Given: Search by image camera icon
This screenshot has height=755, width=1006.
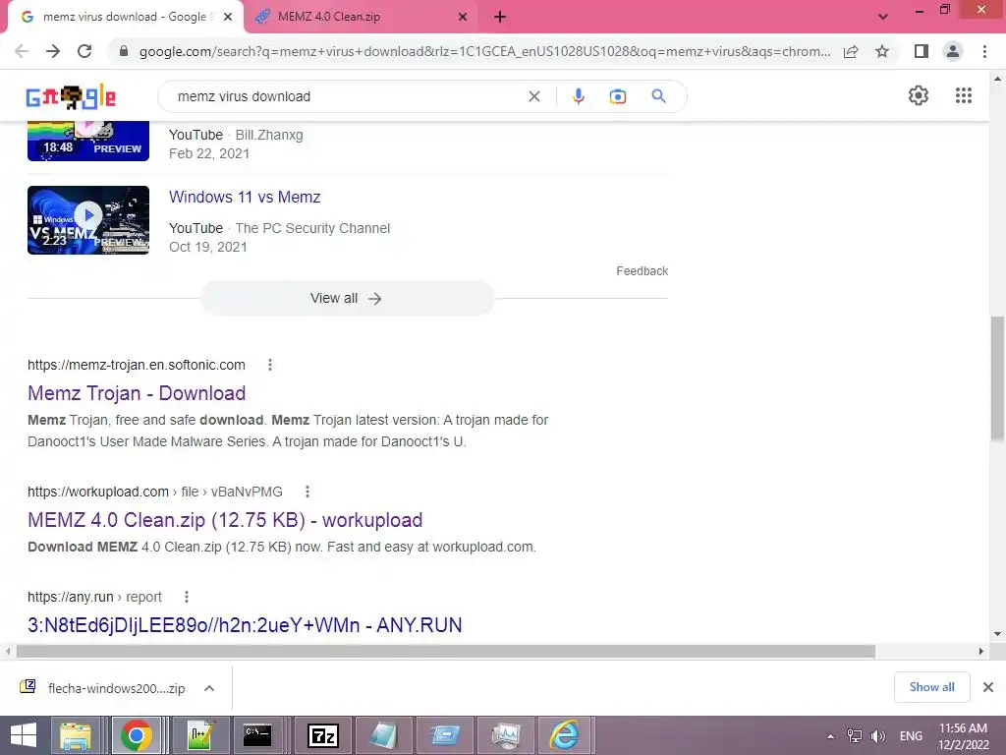Looking at the screenshot, I should coord(618,96).
